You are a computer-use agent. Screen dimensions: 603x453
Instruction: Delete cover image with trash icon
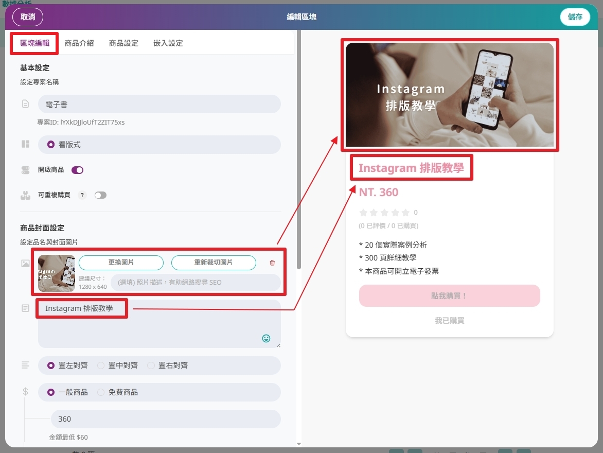click(272, 263)
